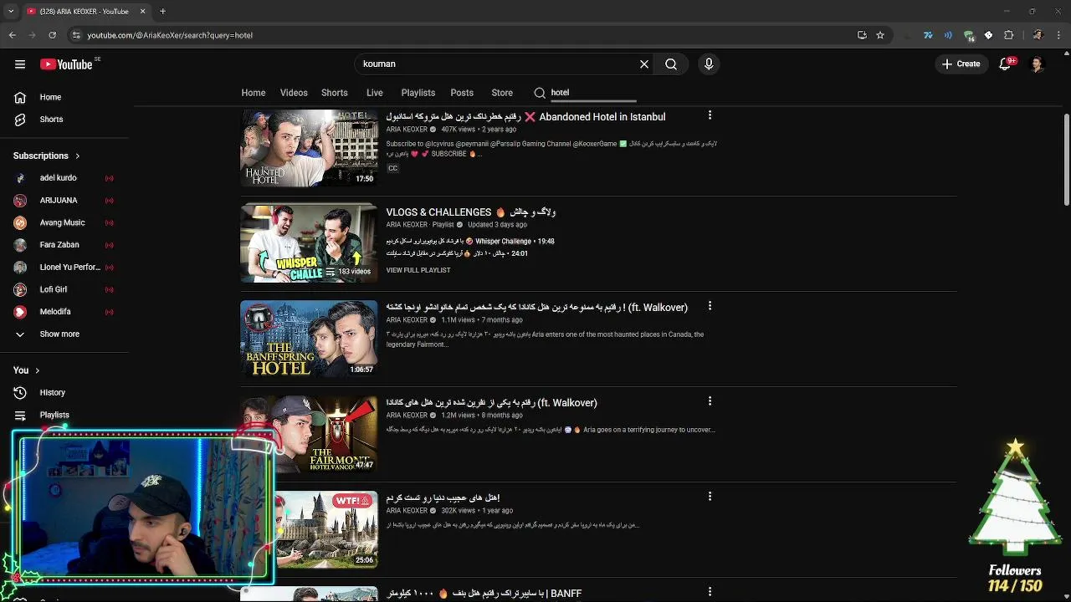This screenshot has width=1071, height=602.
Task: Switch to the channel Videos tab
Action: (x=294, y=93)
